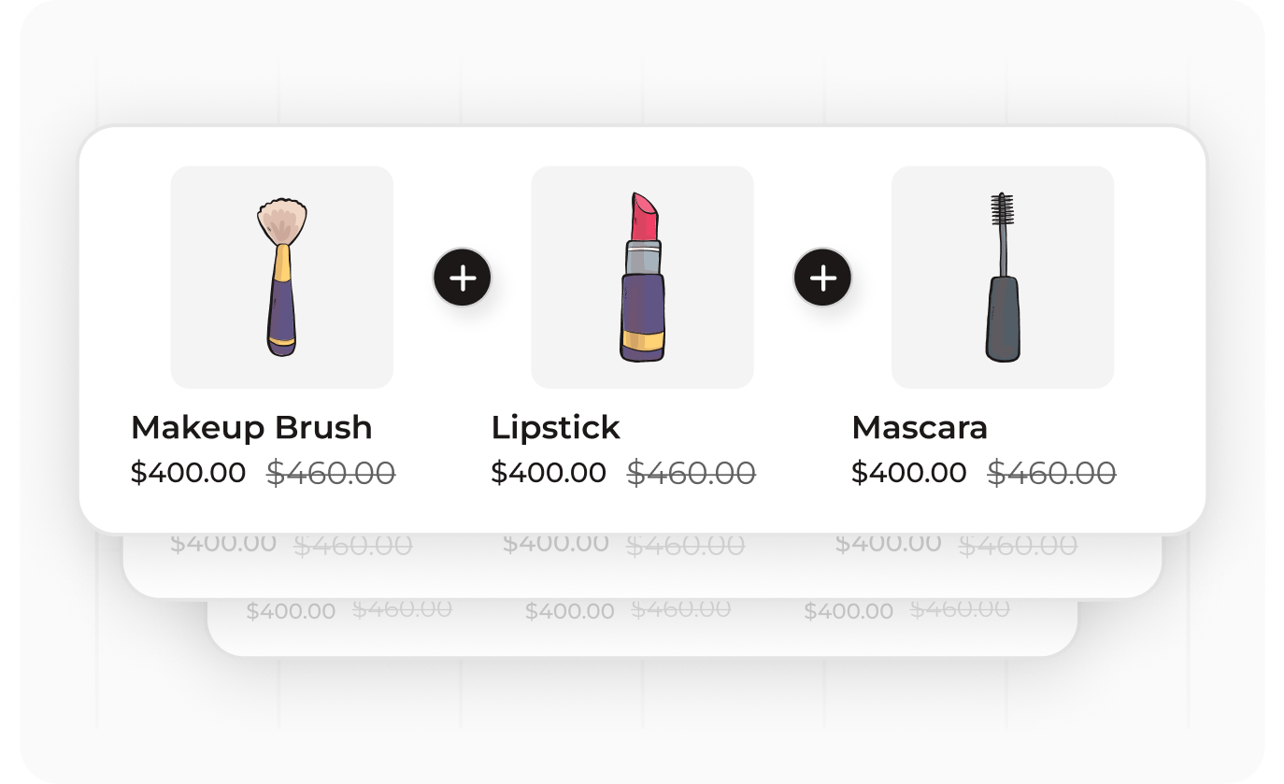Open the Mascara product title
This screenshot has height=784, width=1284.
[x=920, y=428]
